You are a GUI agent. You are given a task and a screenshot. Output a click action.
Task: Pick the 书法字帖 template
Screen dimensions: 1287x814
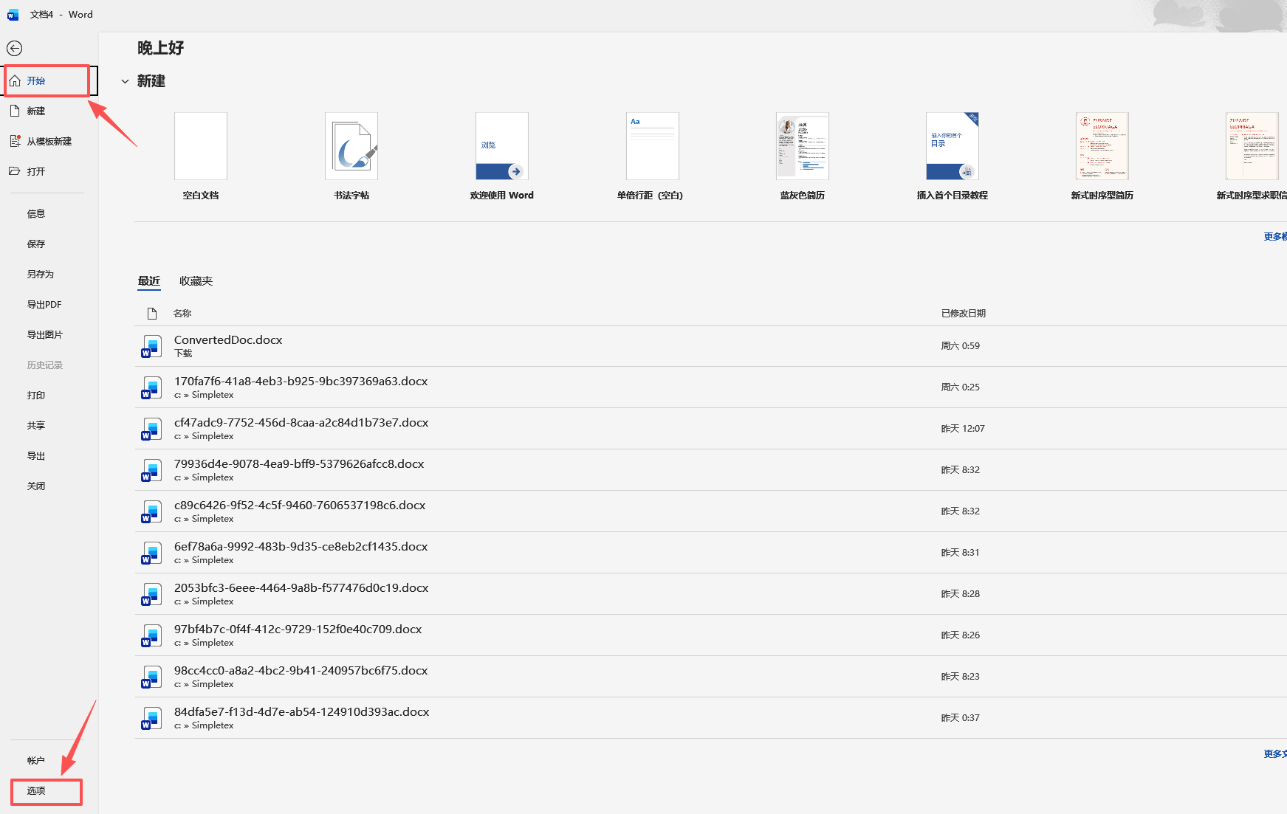(x=351, y=146)
